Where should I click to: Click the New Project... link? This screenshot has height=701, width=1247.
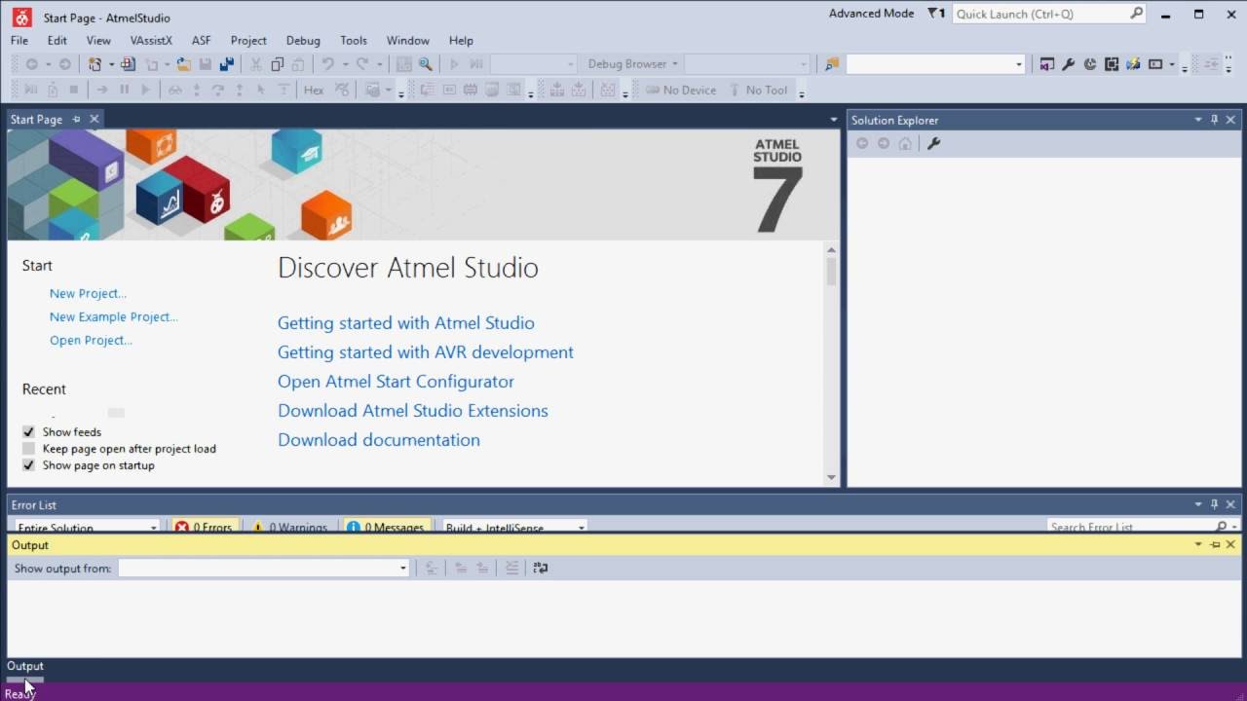coord(88,293)
